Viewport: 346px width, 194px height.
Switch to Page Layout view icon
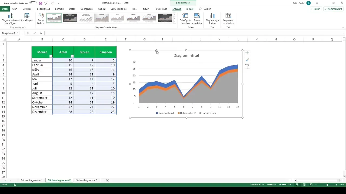[x=304, y=185]
